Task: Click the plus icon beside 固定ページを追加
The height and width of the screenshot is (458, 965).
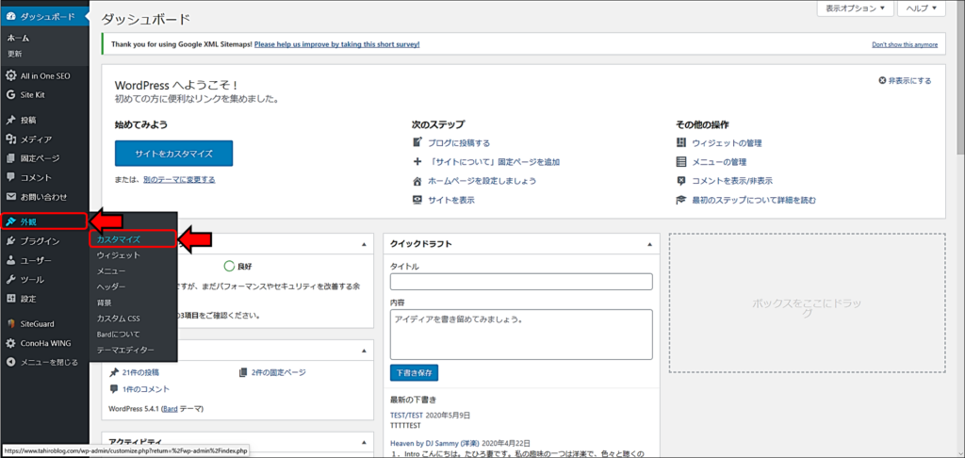Action: tap(417, 162)
